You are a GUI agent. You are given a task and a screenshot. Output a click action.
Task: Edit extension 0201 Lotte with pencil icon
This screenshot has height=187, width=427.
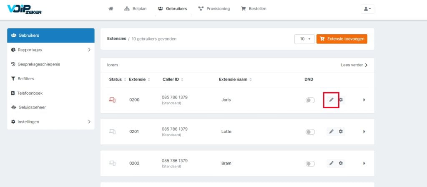[331, 131]
